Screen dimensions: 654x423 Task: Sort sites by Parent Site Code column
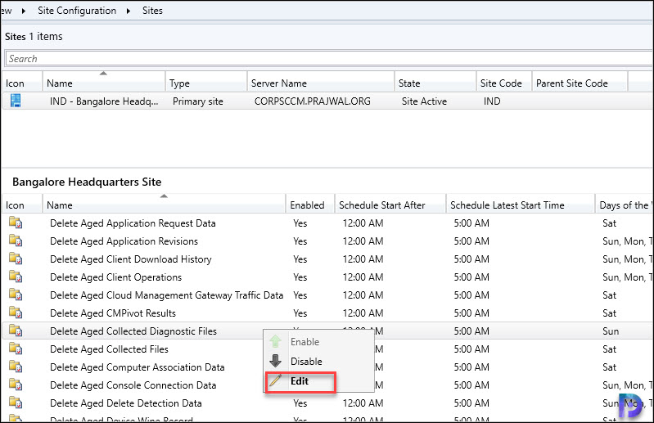click(x=580, y=83)
